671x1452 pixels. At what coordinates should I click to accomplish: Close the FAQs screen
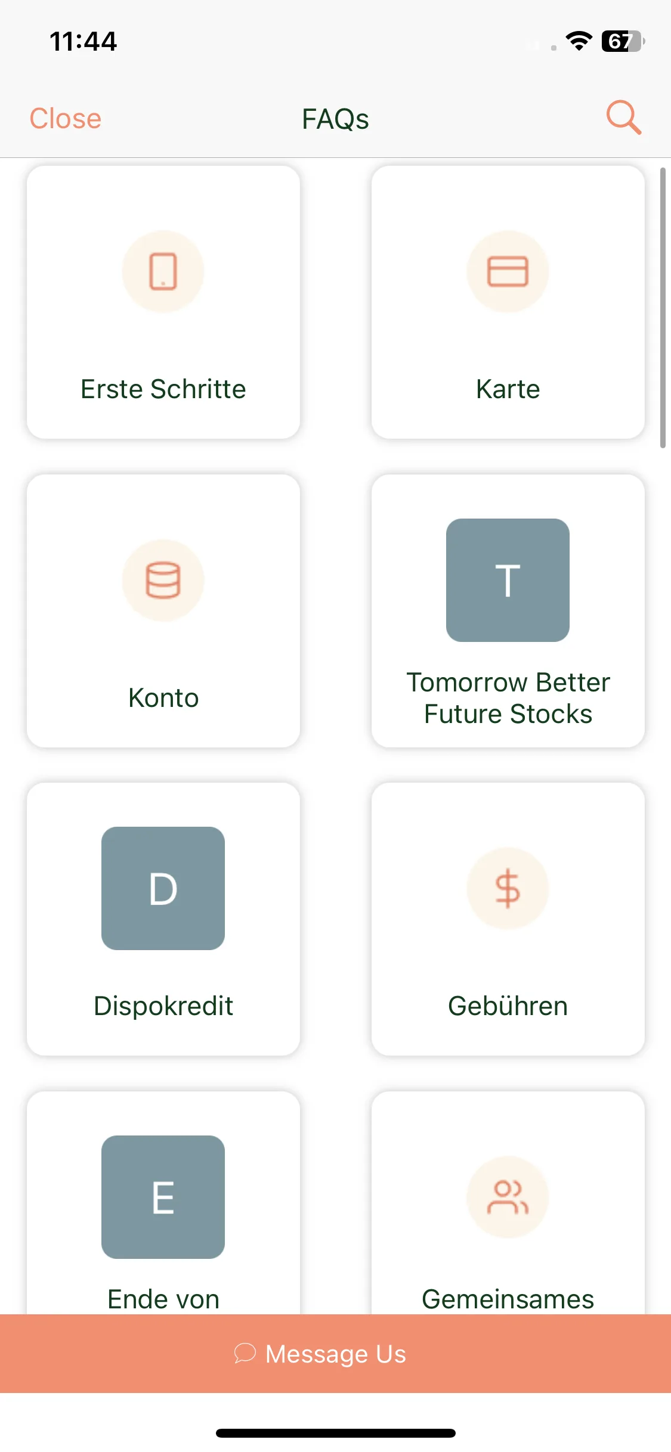click(x=66, y=119)
